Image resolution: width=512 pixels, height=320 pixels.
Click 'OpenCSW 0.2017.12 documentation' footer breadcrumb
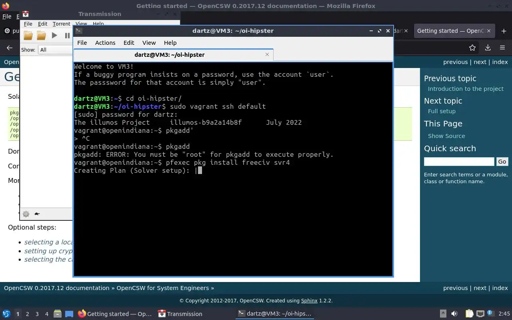(x=56, y=288)
